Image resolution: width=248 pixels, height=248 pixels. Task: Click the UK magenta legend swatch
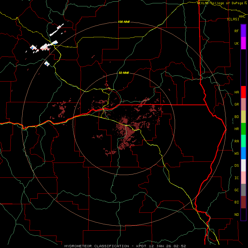click(x=243, y=43)
